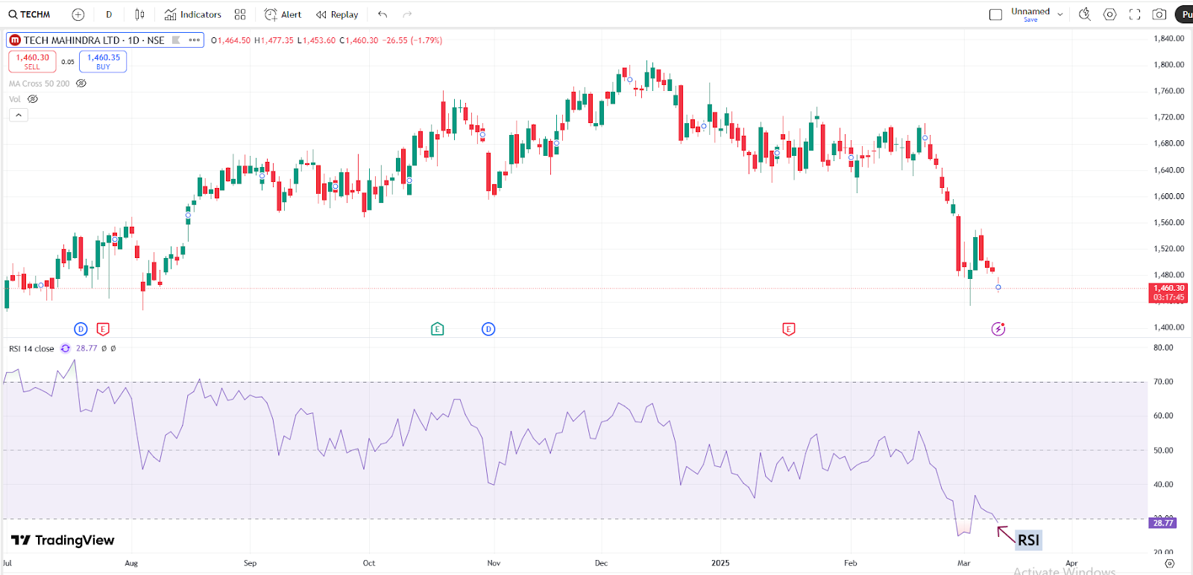The image size is (1193, 575).
Task: Click the blue dividend D marker near August
Action: click(x=81, y=329)
